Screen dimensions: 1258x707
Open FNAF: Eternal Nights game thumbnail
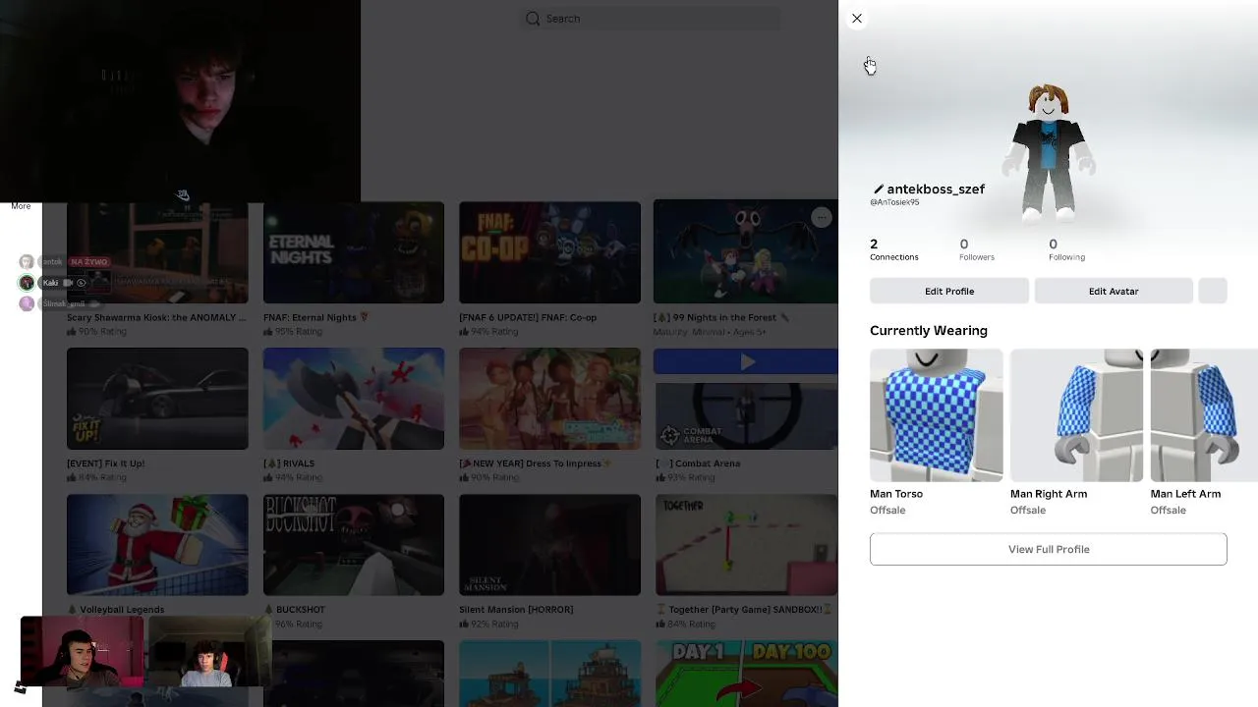coord(354,253)
